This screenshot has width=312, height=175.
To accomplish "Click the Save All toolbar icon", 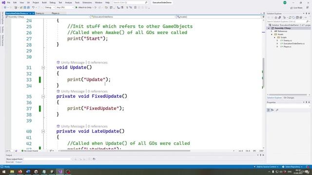I will click(28, 8).
